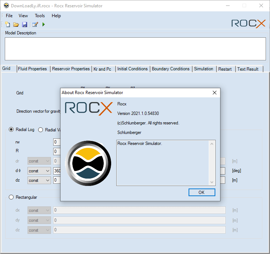Click the edit notepad toolbar icon

(x=35, y=25)
